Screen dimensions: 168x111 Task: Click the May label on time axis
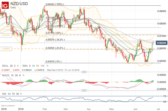tap(111, 109)
